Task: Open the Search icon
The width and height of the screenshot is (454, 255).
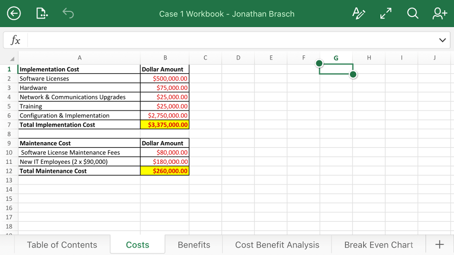Action: tap(412, 13)
